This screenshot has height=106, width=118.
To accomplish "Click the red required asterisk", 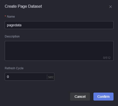I will coord(5,16).
